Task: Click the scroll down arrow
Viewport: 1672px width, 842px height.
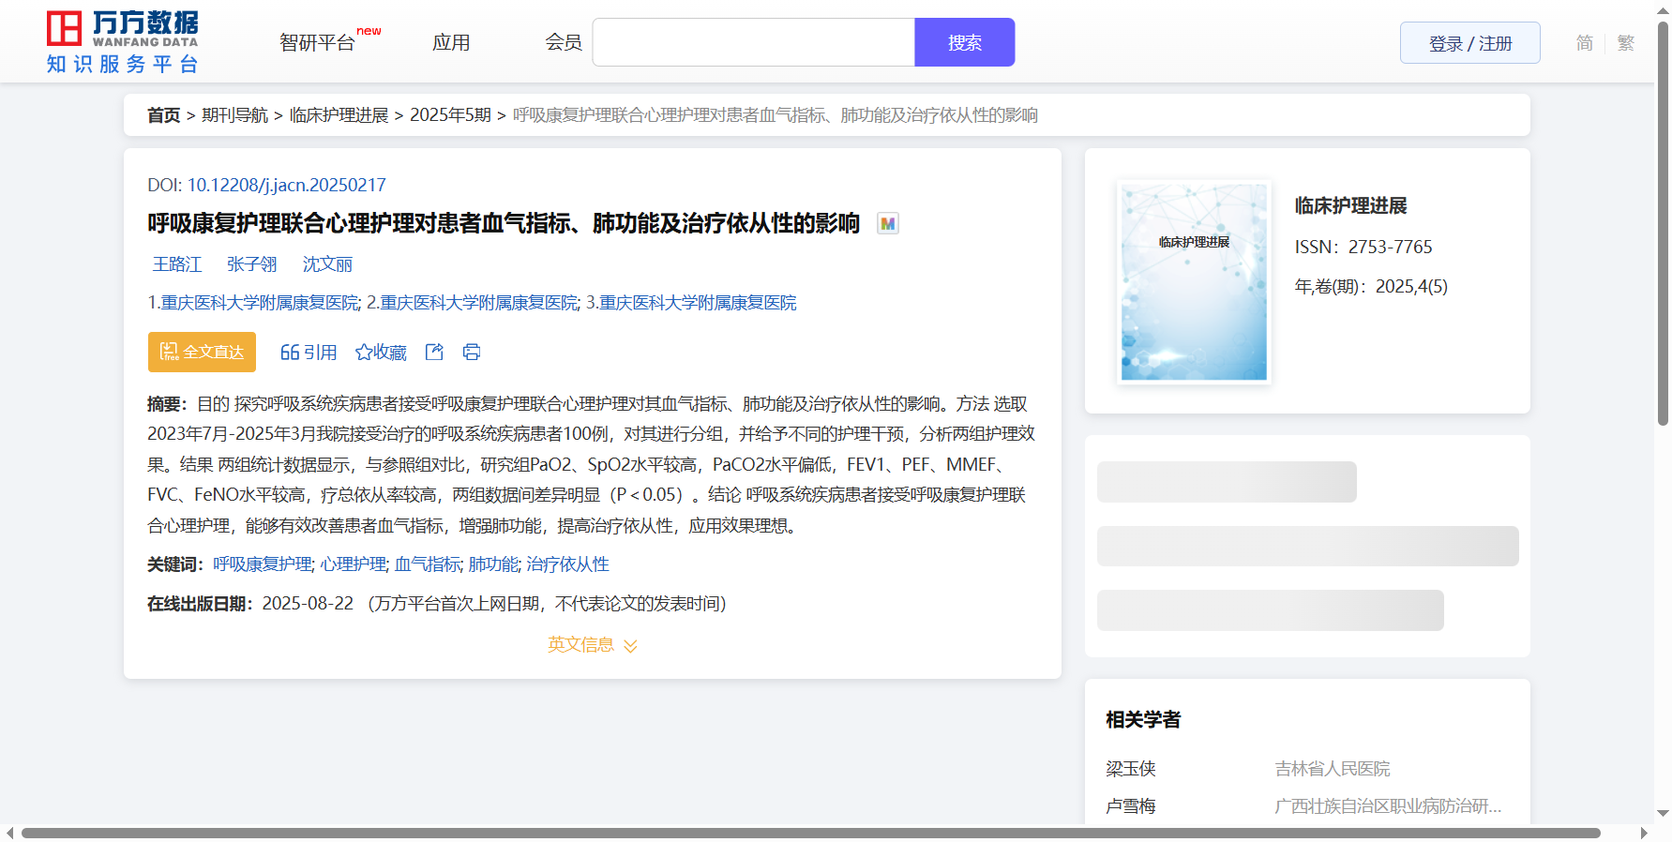Action: pyautogui.click(x=1664, y=813)
